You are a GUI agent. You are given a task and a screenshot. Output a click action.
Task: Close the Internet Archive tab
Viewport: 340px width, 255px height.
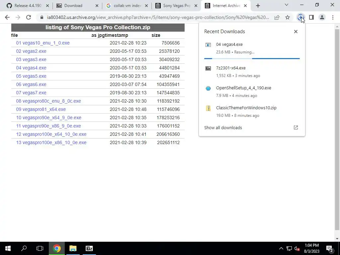245,6
